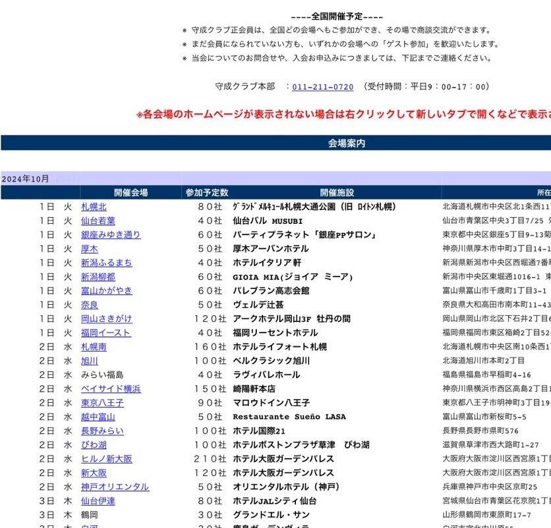Image resolution: width=551 pixels, height=528 pixels.
Task: Open the phone link 011-211-0720
Action: pyautogui.click(x=322, y=87)
